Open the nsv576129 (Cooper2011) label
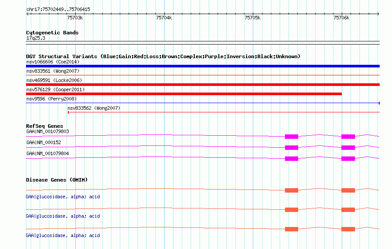Viewport: 392px width, 249px height. click(55, 89)
